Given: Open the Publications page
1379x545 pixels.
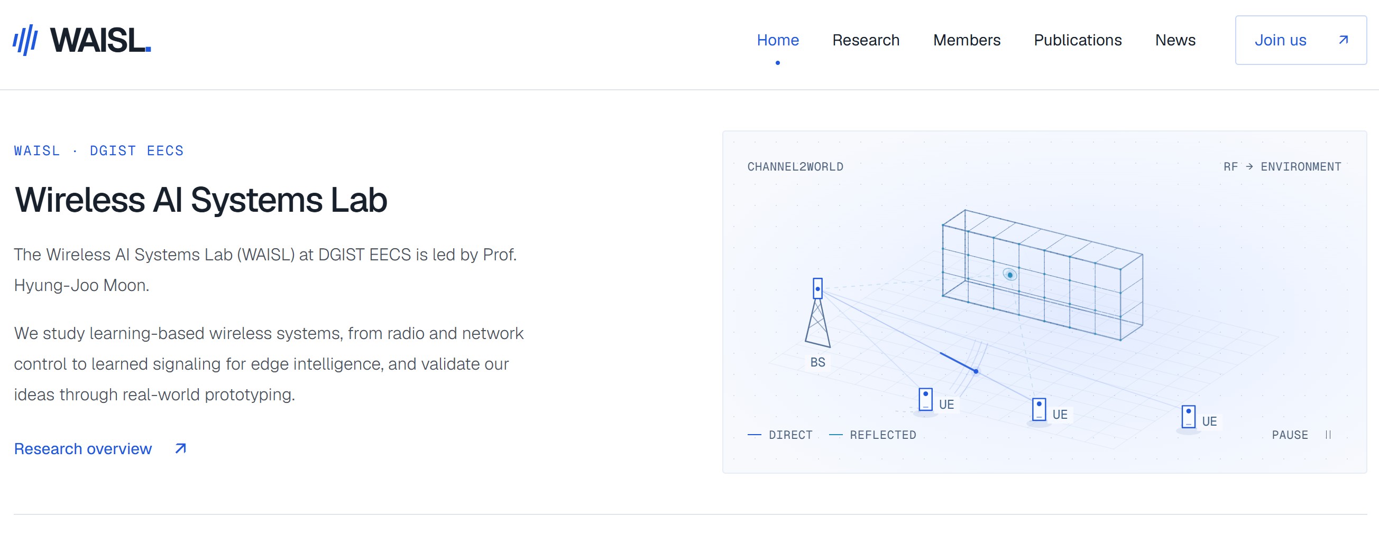Looking at the screenshot, I should [1077, 40].
